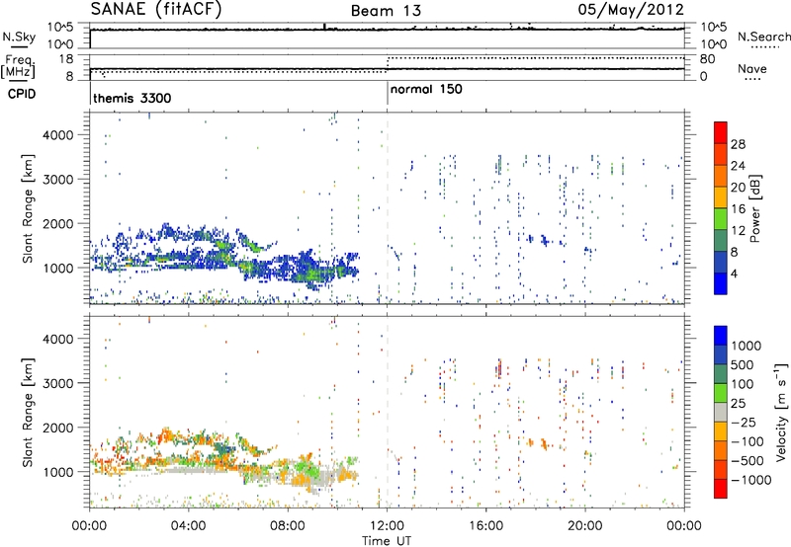
Task: Click the red top segment of Power colorbar
Action: pyautogui.click(x=721, y=132)
